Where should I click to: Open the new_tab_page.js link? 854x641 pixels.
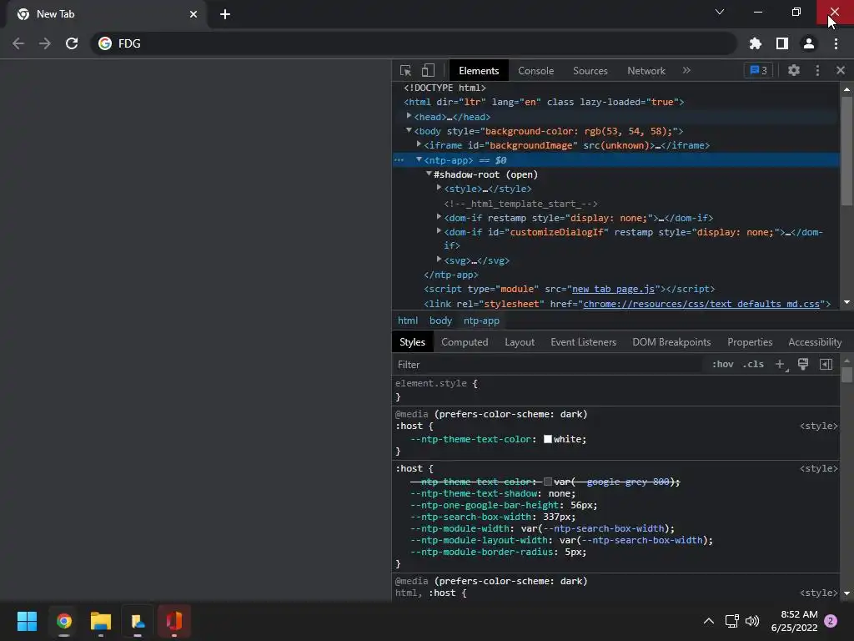pyautogui.click(x=613, y=289)
